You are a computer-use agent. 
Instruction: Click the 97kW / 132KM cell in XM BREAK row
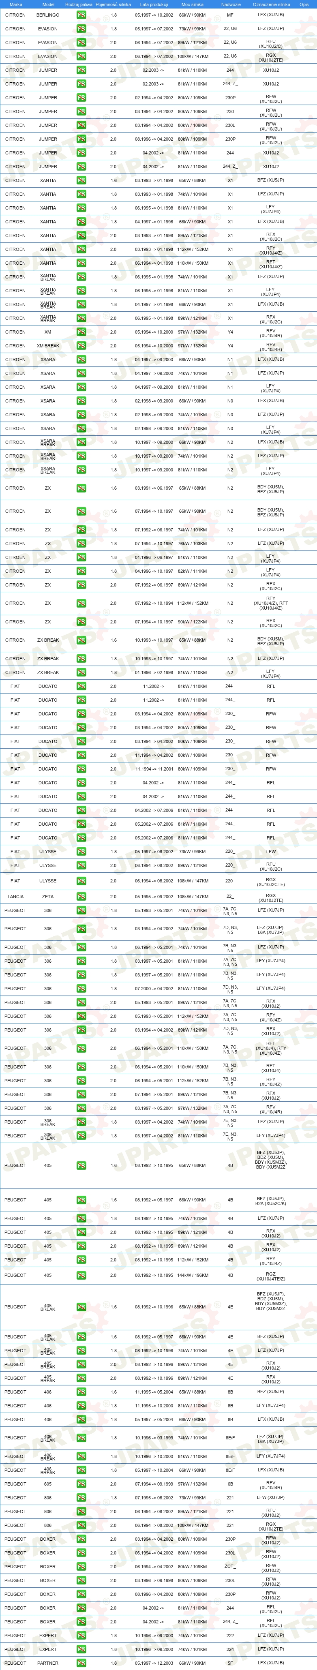tap(193, 345)
